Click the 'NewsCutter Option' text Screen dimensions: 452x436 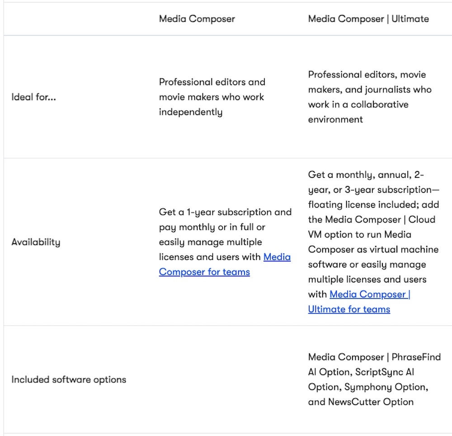(372, 402)
